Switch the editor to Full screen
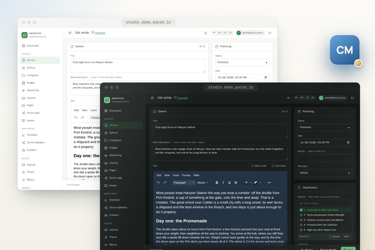This screenshot has height=250, width=375. 278,166
